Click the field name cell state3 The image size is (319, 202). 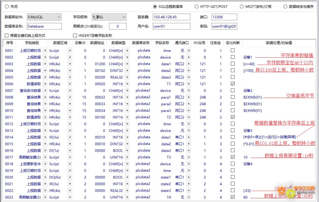click(166, 191)
